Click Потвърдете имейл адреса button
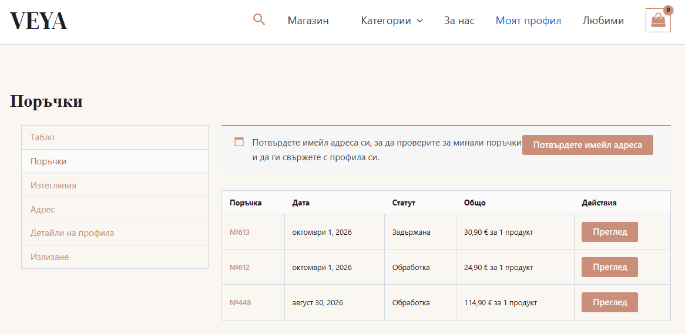The height and width of the screenshot is (334, 685). pyautogui.click(x=587, y=145)
